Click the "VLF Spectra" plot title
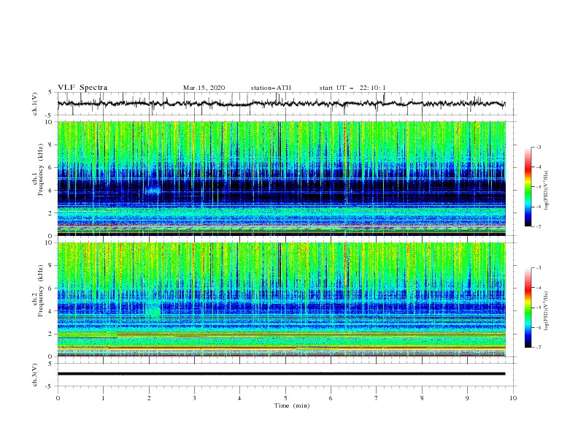The width and height of the screenshot is (578, 447). pos(82,88)
